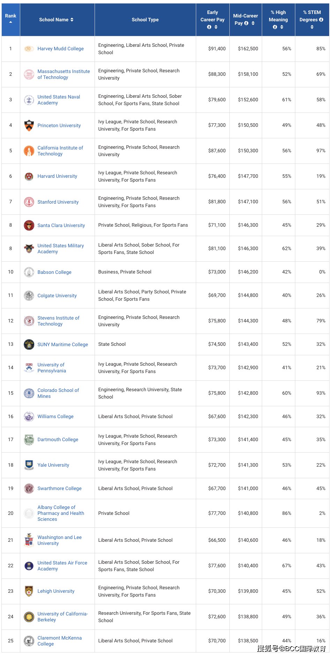Click the Washington and Lee crest logo

click(29, 540)
